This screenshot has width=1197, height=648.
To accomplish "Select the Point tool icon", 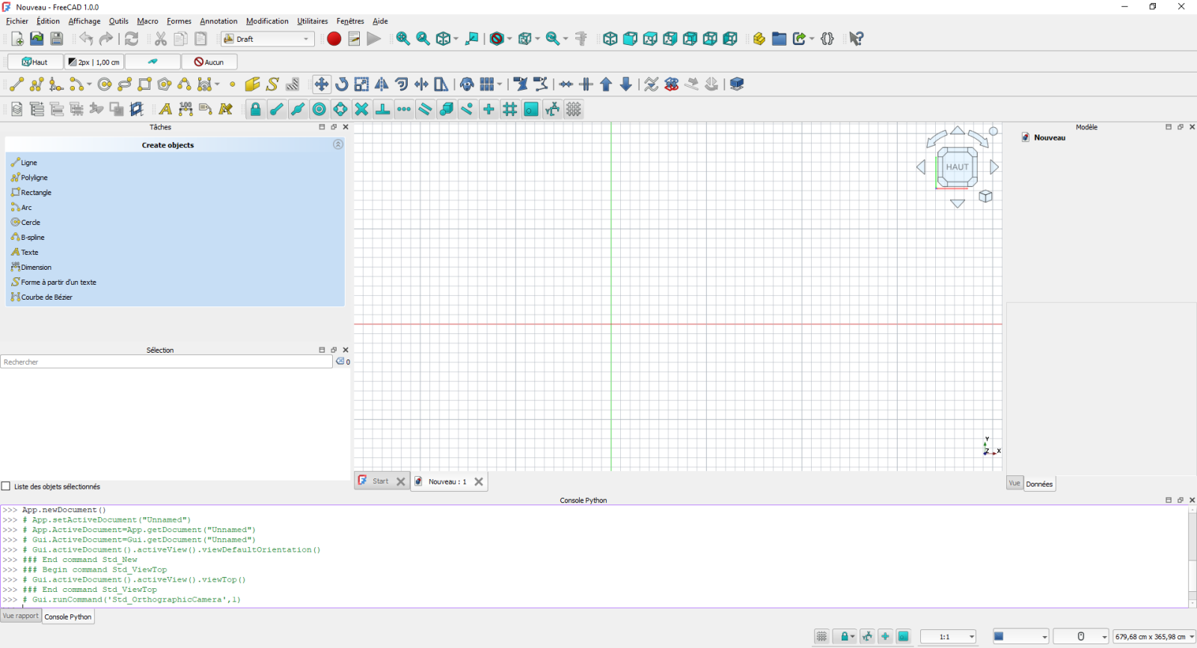I will [x=233, y=84].
